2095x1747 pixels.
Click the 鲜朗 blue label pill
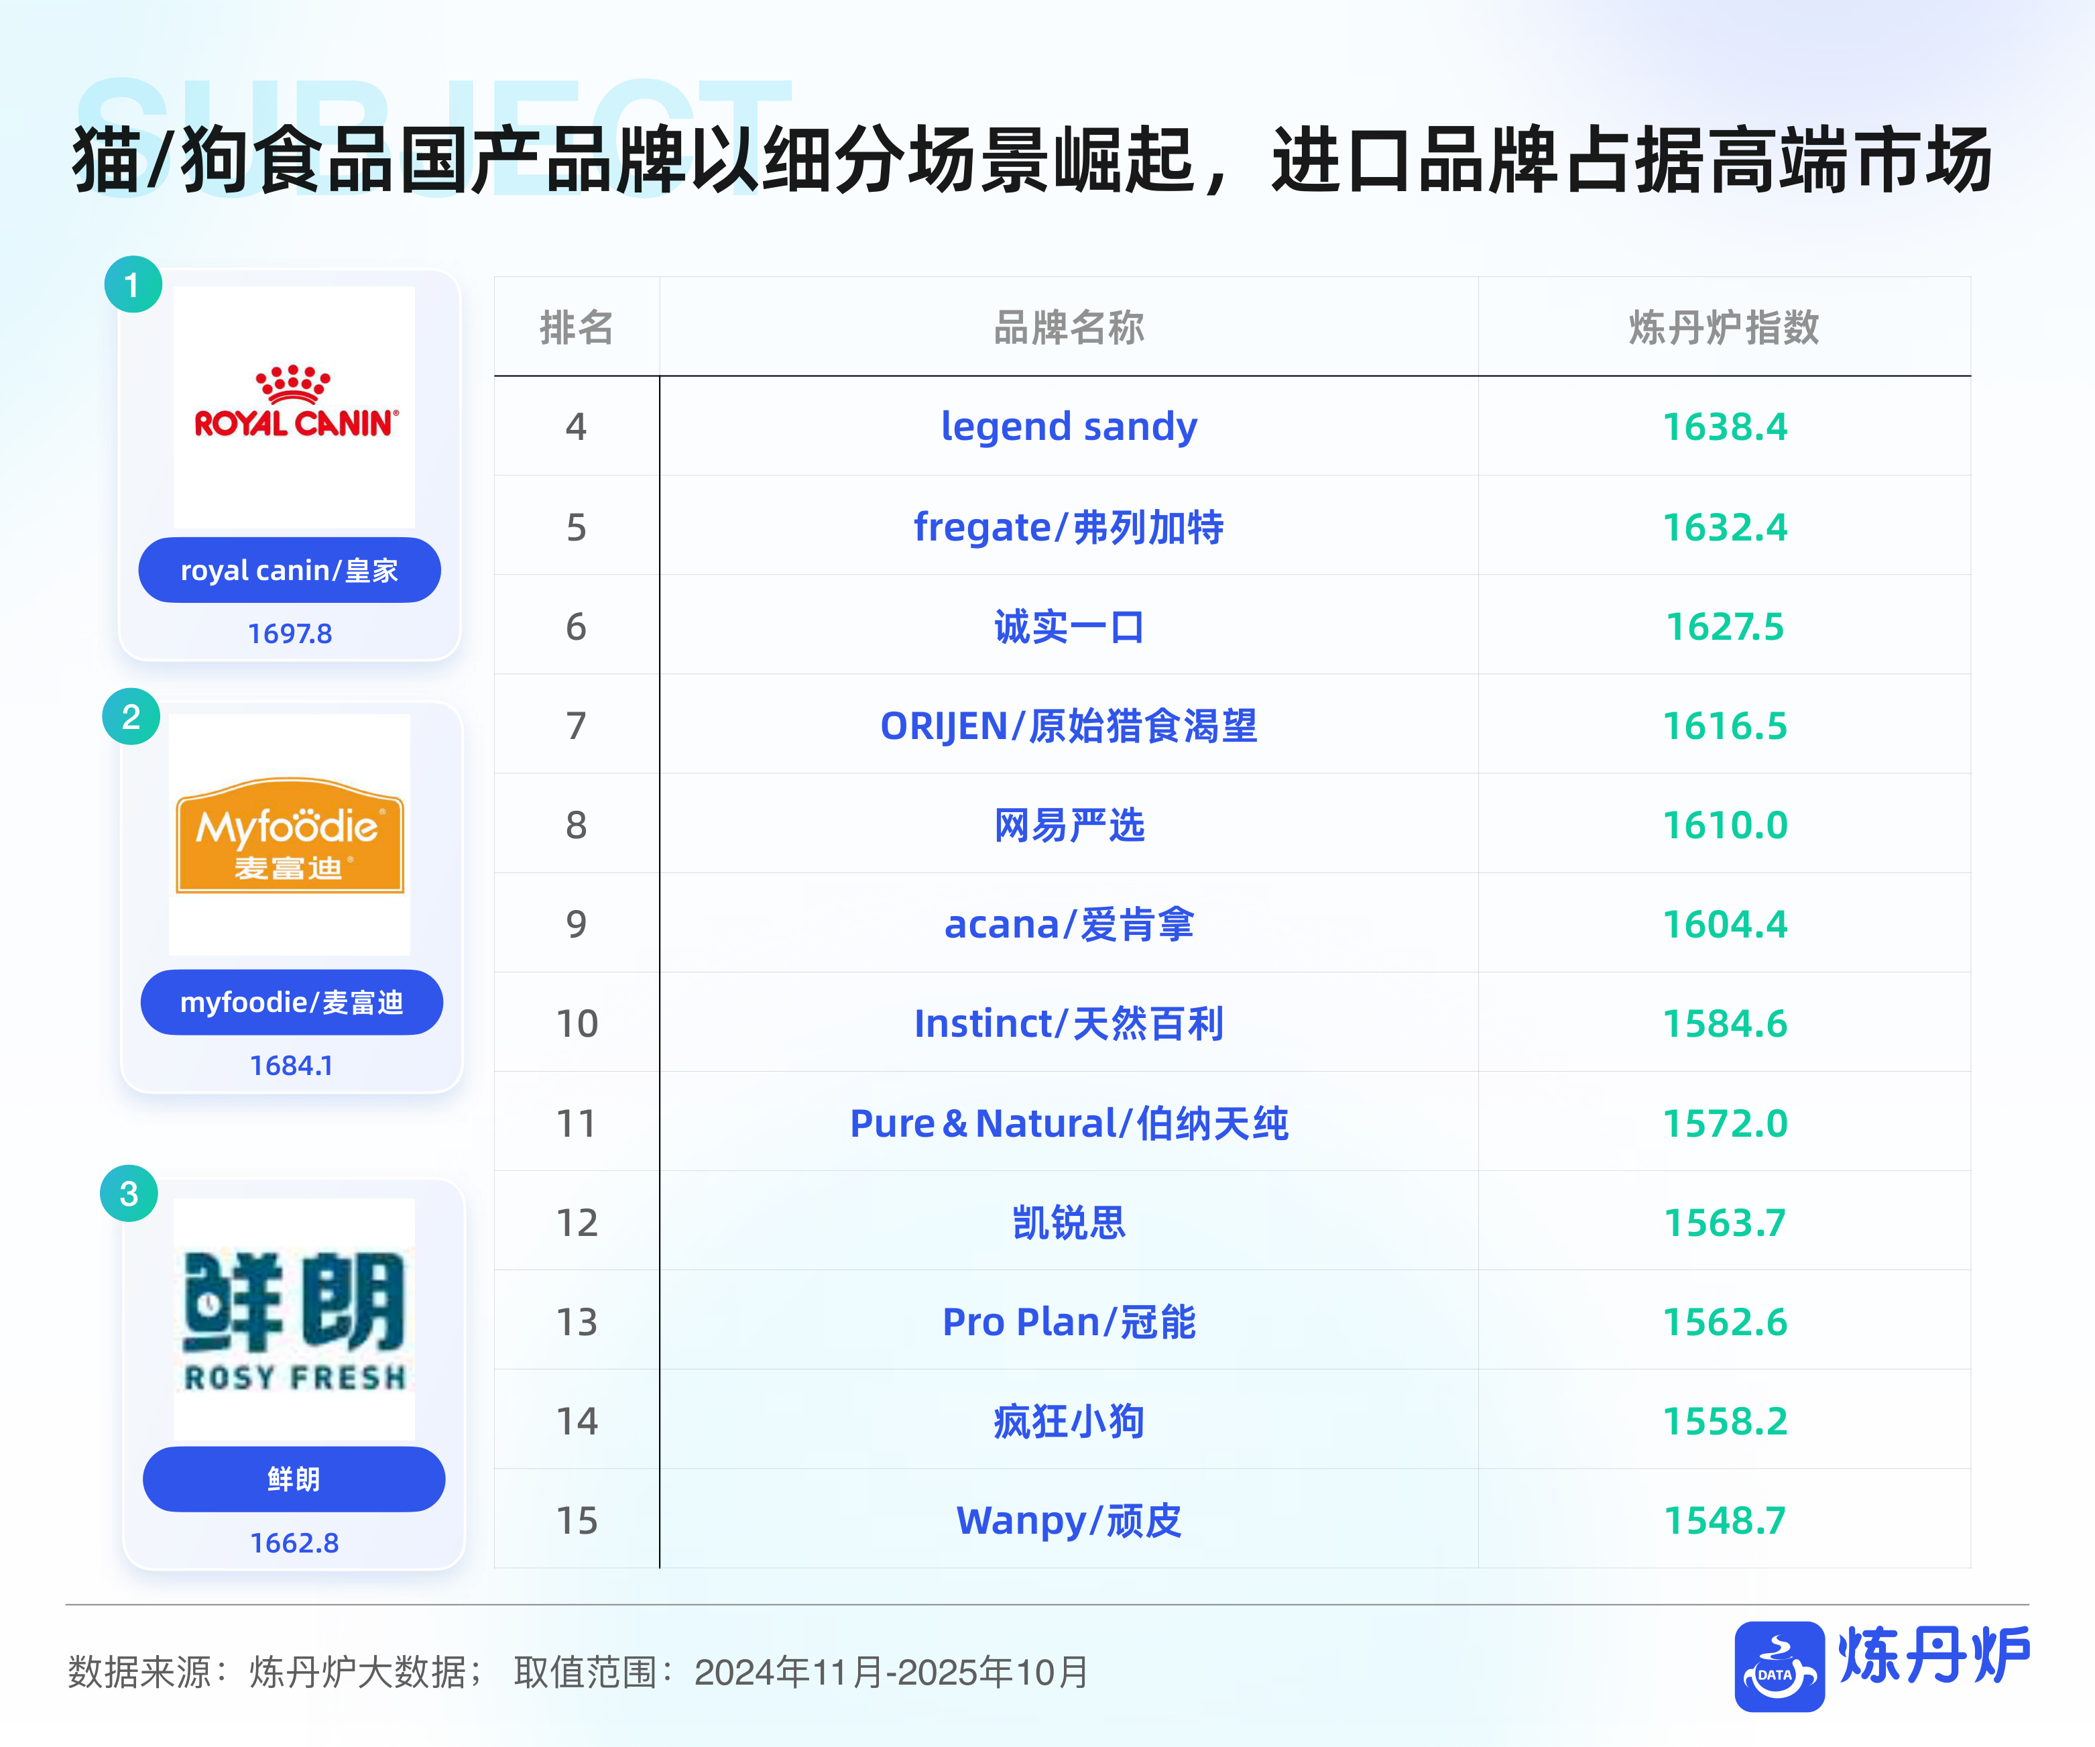click(295, 1479)
